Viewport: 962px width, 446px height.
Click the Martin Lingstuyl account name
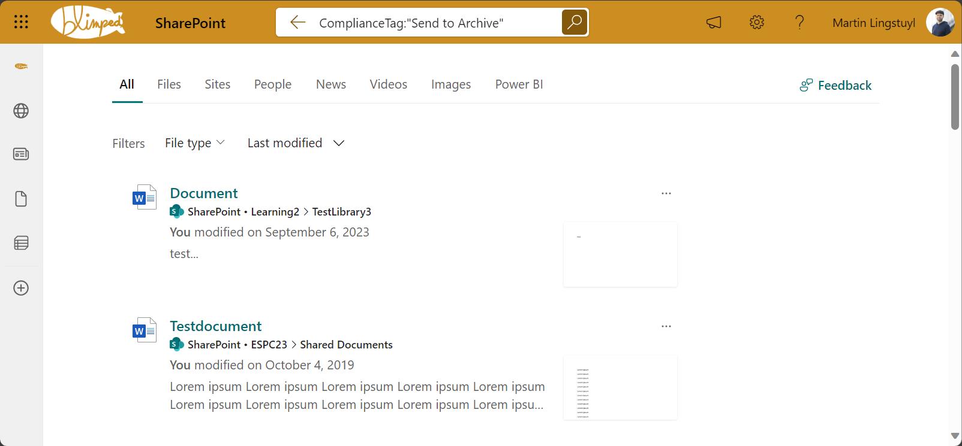tap(874, 23)
